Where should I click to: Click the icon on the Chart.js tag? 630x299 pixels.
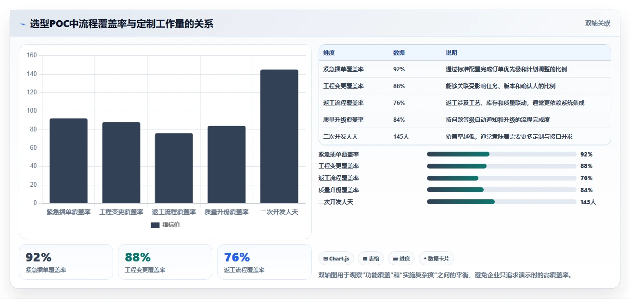(x=326, y=259)
